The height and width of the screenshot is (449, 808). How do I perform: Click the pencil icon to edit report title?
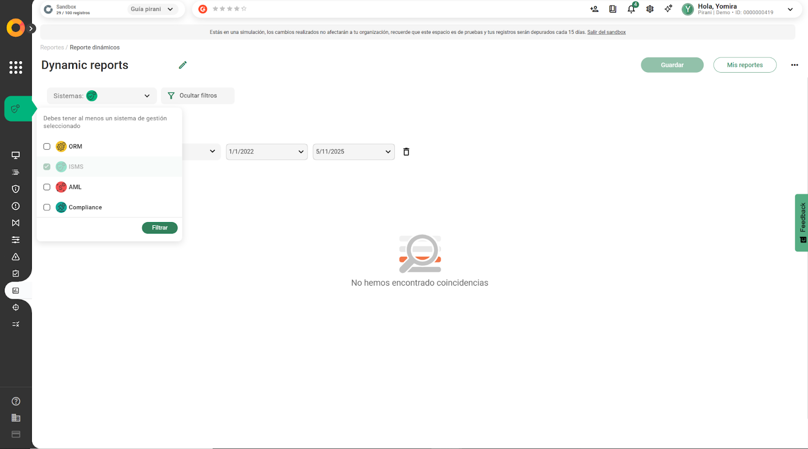(183, 65)
